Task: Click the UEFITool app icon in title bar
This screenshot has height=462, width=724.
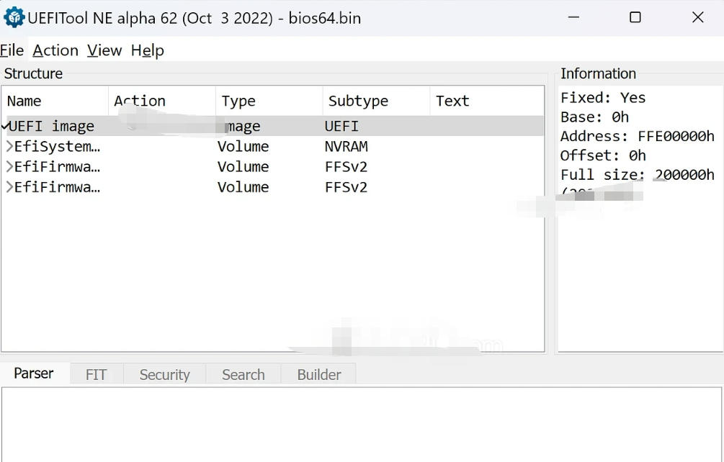Action: (14, 17)
